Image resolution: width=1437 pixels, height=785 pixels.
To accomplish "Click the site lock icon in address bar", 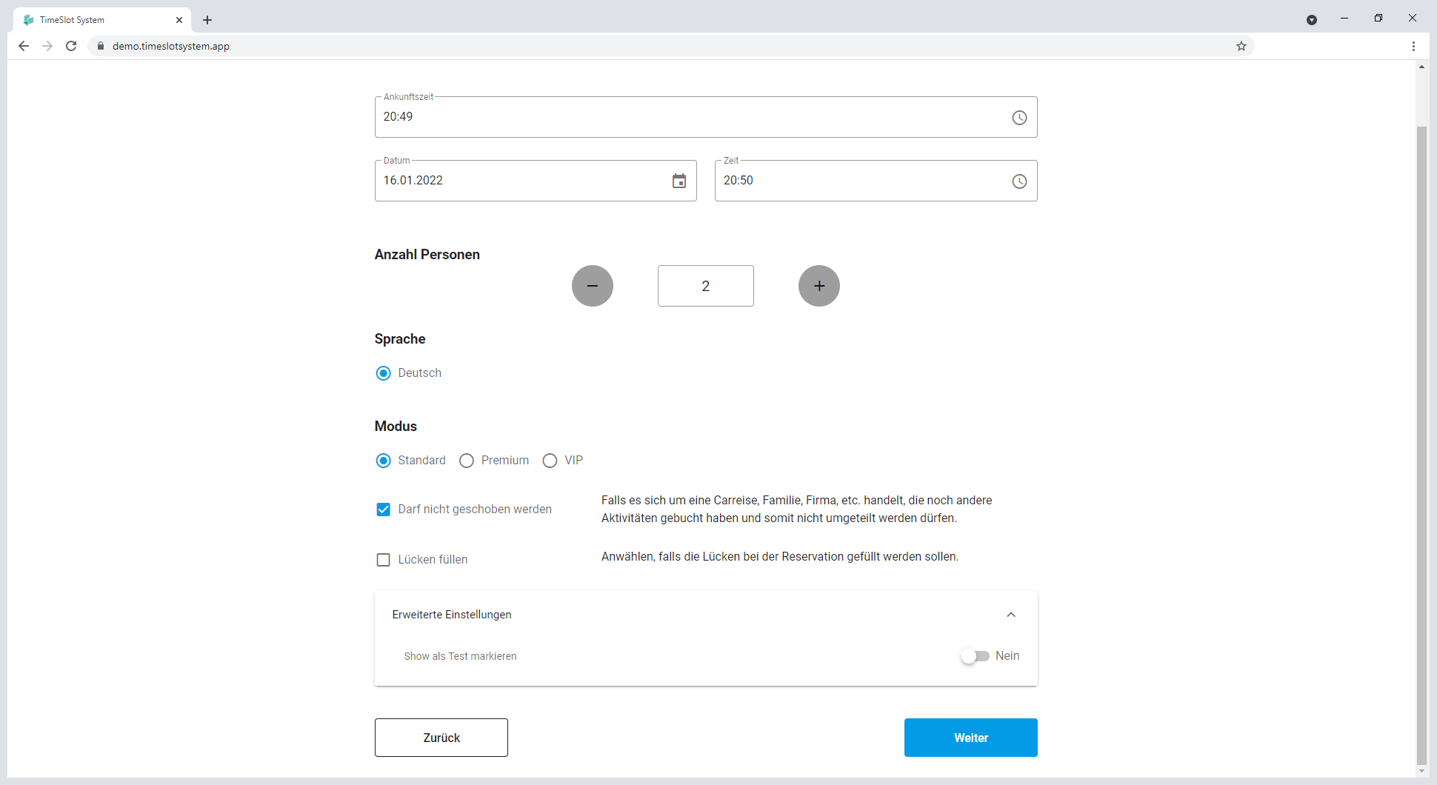I will pos(101,46).
